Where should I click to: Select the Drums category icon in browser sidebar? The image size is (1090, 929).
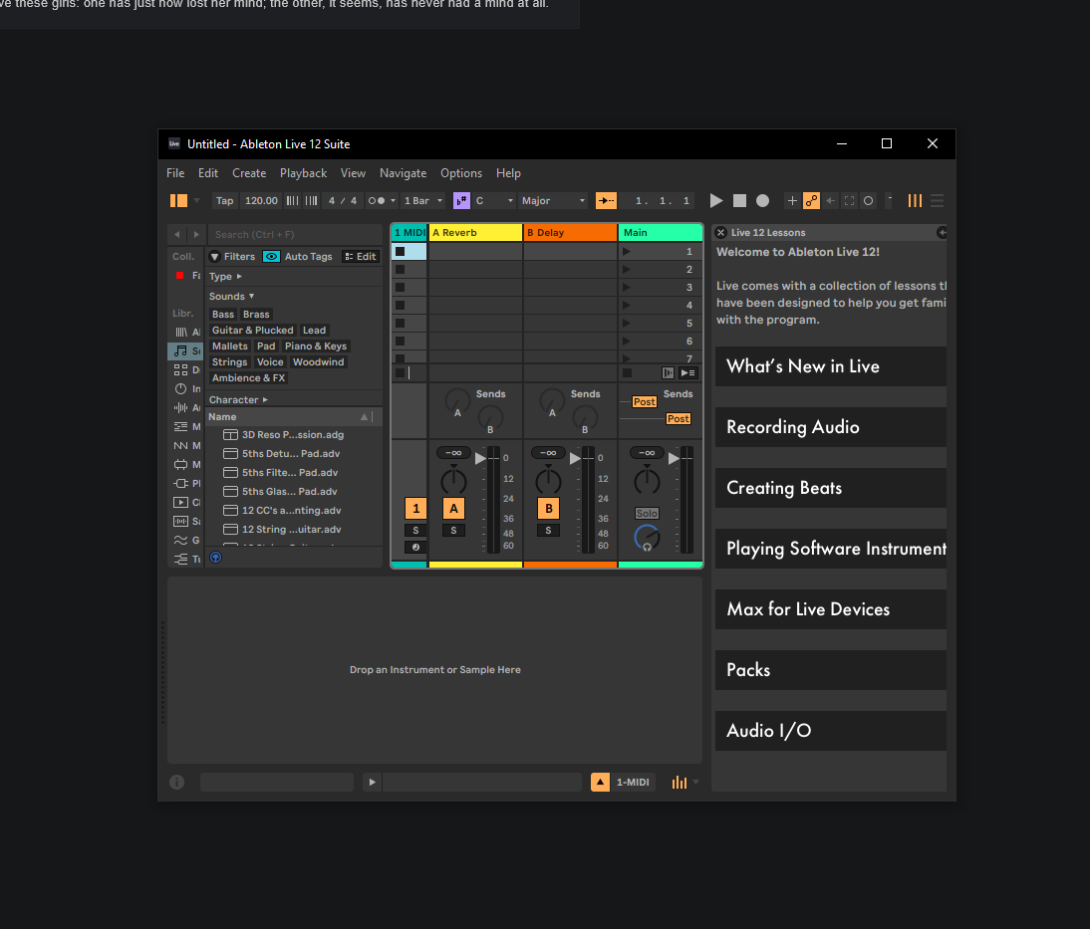[x=180, y=369]
